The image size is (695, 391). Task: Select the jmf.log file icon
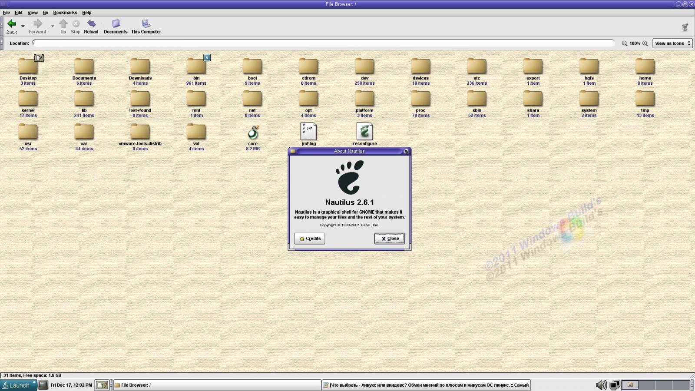(308, 131)
